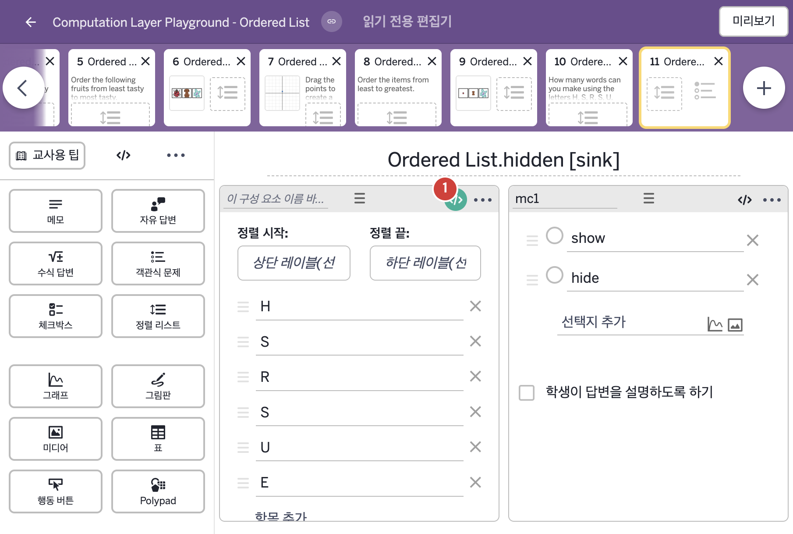Remove list item H
The height and width of the screenshot is (534, 793).
tap(475, 306)
